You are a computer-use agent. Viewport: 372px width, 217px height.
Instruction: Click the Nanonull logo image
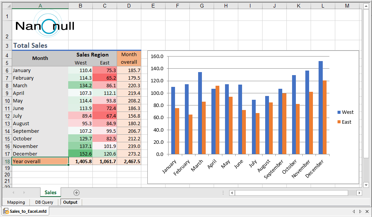pos(45,25)
